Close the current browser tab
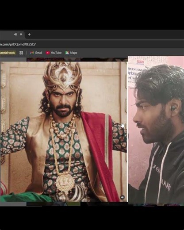184x230 pixels. click(21, 34)
